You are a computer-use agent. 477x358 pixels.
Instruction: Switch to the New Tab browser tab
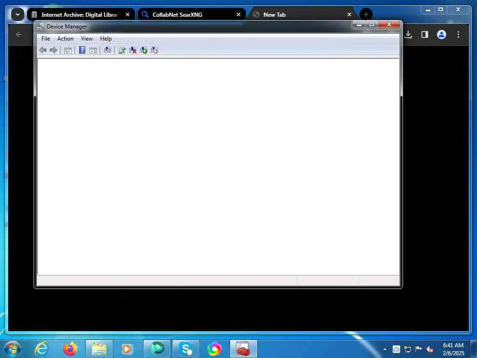click(302, 14)
